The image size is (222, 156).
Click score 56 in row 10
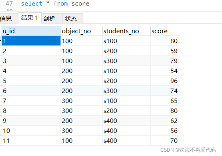click(x=165, y=130)
